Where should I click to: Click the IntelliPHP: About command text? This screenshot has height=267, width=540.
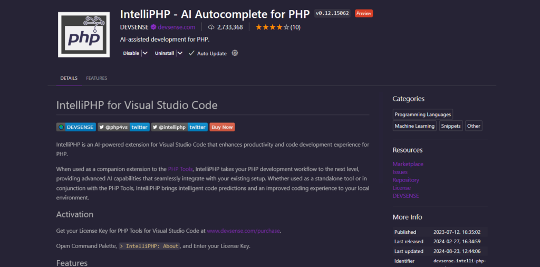(x=149, y=246)
